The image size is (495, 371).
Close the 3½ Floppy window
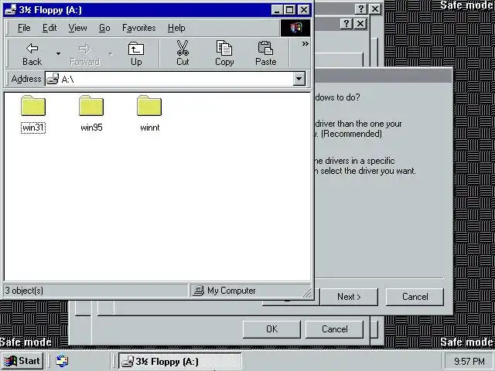click(304, 10)
